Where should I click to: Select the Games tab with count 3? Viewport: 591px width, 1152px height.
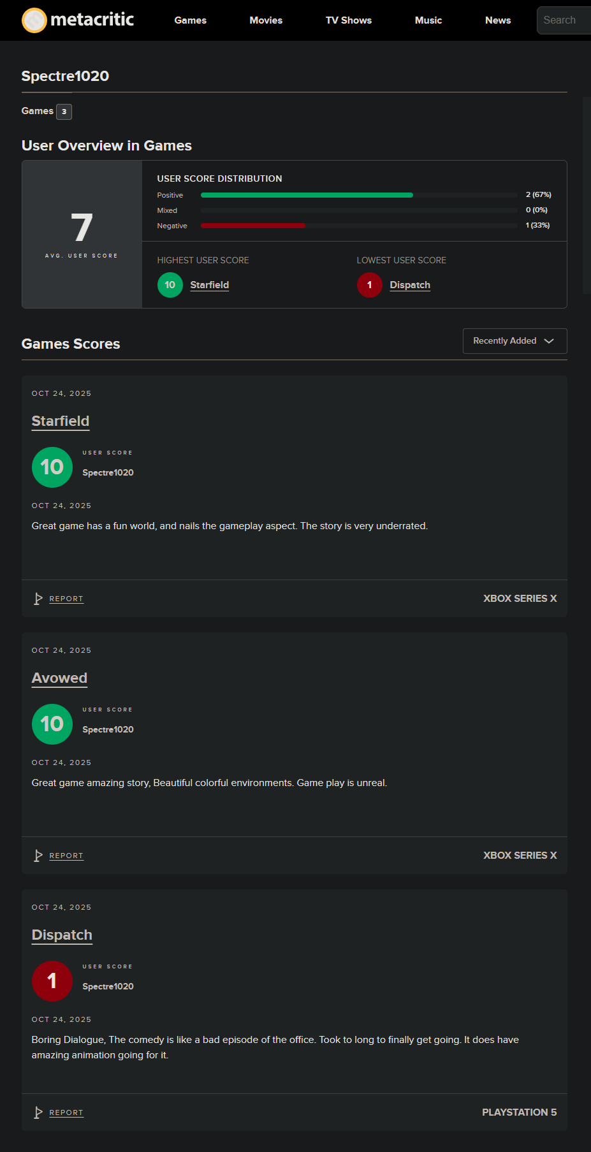point(47,112)
